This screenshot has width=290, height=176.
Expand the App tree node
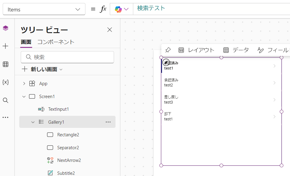(x=24, y=84)
